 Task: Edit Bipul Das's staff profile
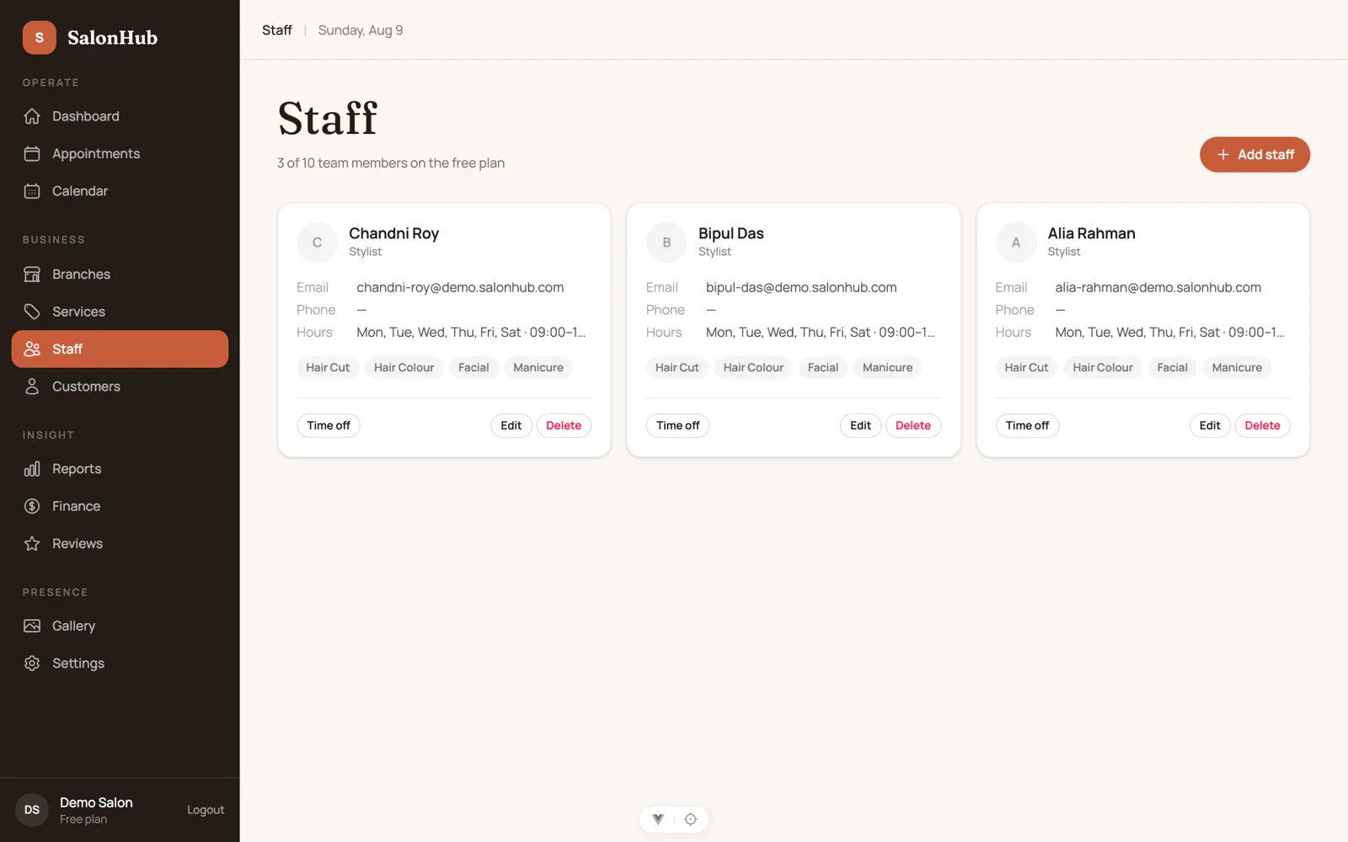(x=860, y=426)
